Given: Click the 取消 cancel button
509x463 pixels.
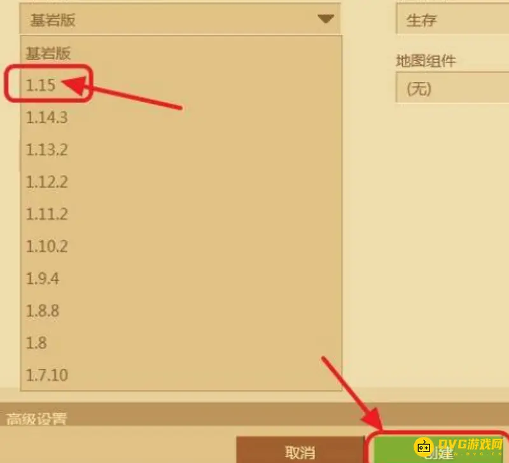Looking at the screenshot, I should [300, 450].
